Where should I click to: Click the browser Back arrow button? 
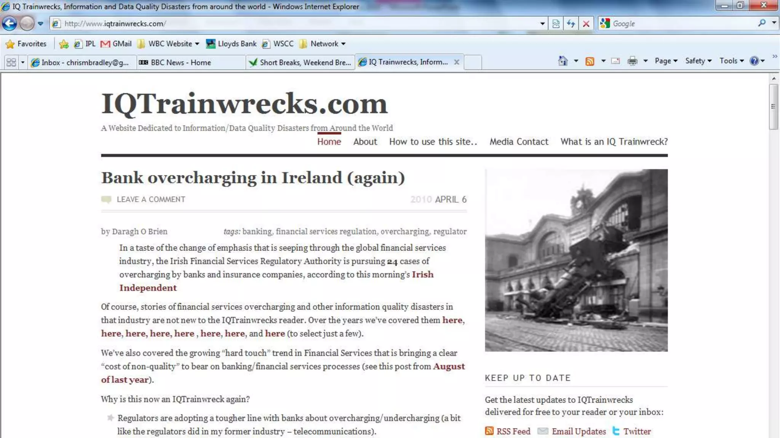click(10, 24)
